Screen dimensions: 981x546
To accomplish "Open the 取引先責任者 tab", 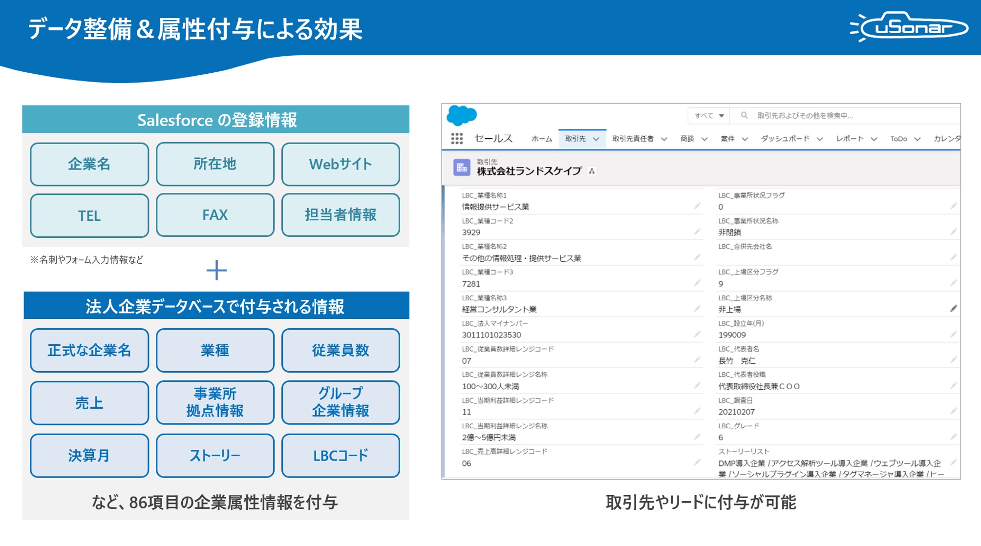I will (633, 139).
